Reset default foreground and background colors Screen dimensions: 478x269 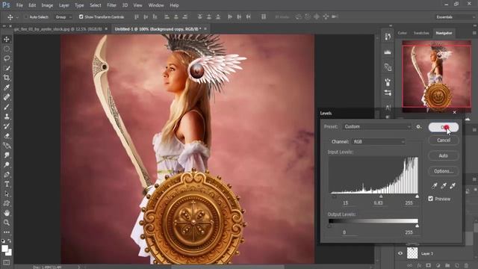point(3,241)
